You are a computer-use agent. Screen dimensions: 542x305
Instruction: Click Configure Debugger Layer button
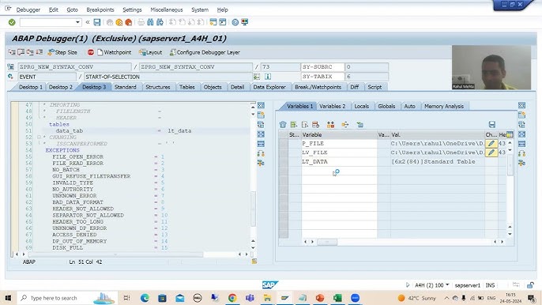point(205,52)
